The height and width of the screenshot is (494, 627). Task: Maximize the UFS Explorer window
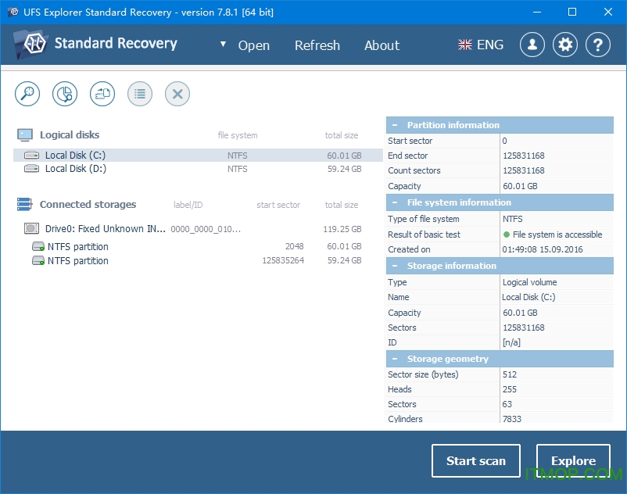coord(572,12)
